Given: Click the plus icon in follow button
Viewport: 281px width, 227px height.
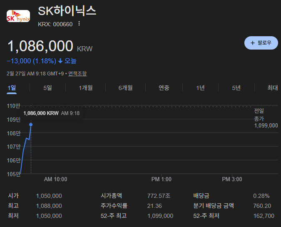Looking at the screenshot, I should coord(253,43).
